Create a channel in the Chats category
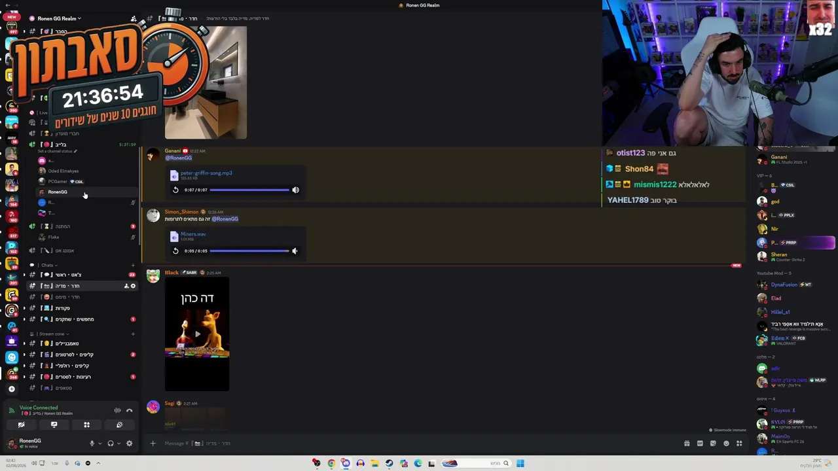The image size is (838, 471). [x=133, y=265]
